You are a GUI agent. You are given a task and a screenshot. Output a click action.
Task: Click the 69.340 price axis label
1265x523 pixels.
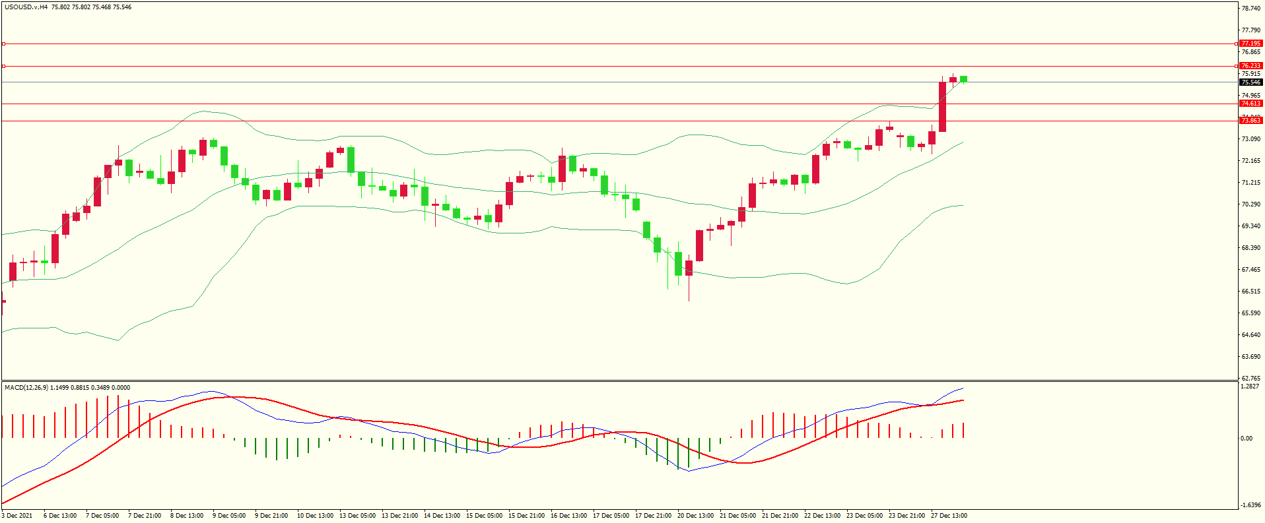(x=1251, y=226)
